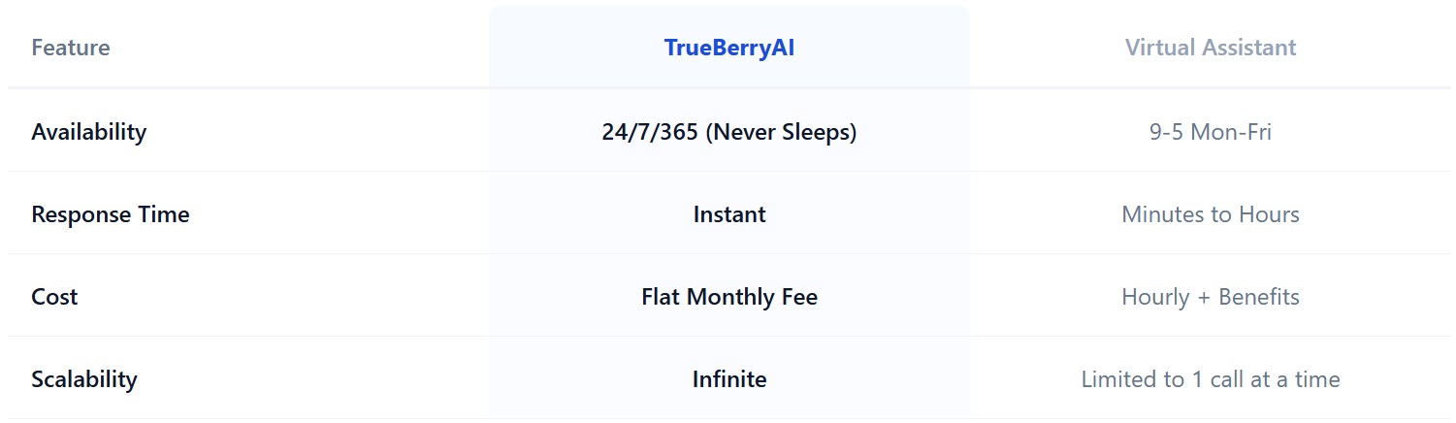Click the 24/7/365 (Never Sleeps) cell
Image resolution: width=1456 pixels, height=423 pixels.
tap(729, 132)
